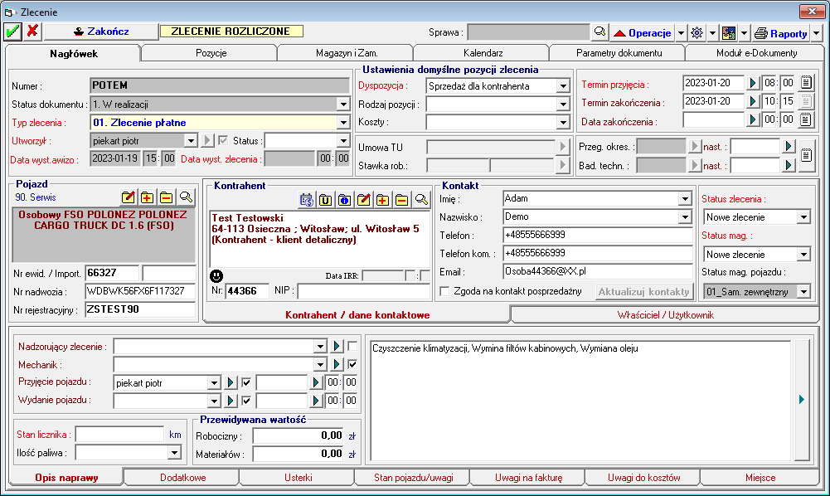Expand the Typ zlecenia dropdown
Screen dimensions: 830x496
(343, 123)
